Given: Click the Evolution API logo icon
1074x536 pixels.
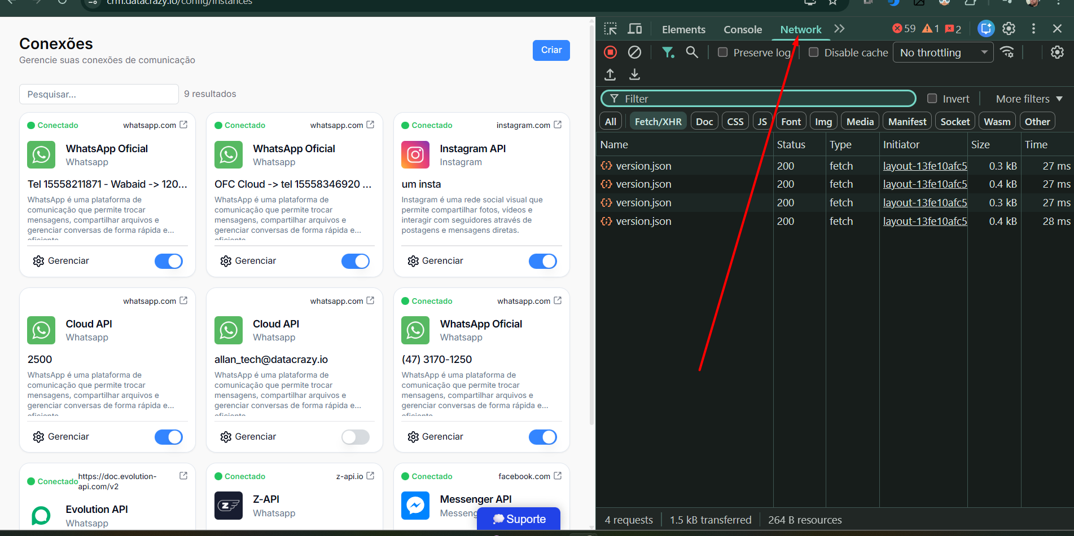Looking at the screenshot, I should tap(41, 516).
